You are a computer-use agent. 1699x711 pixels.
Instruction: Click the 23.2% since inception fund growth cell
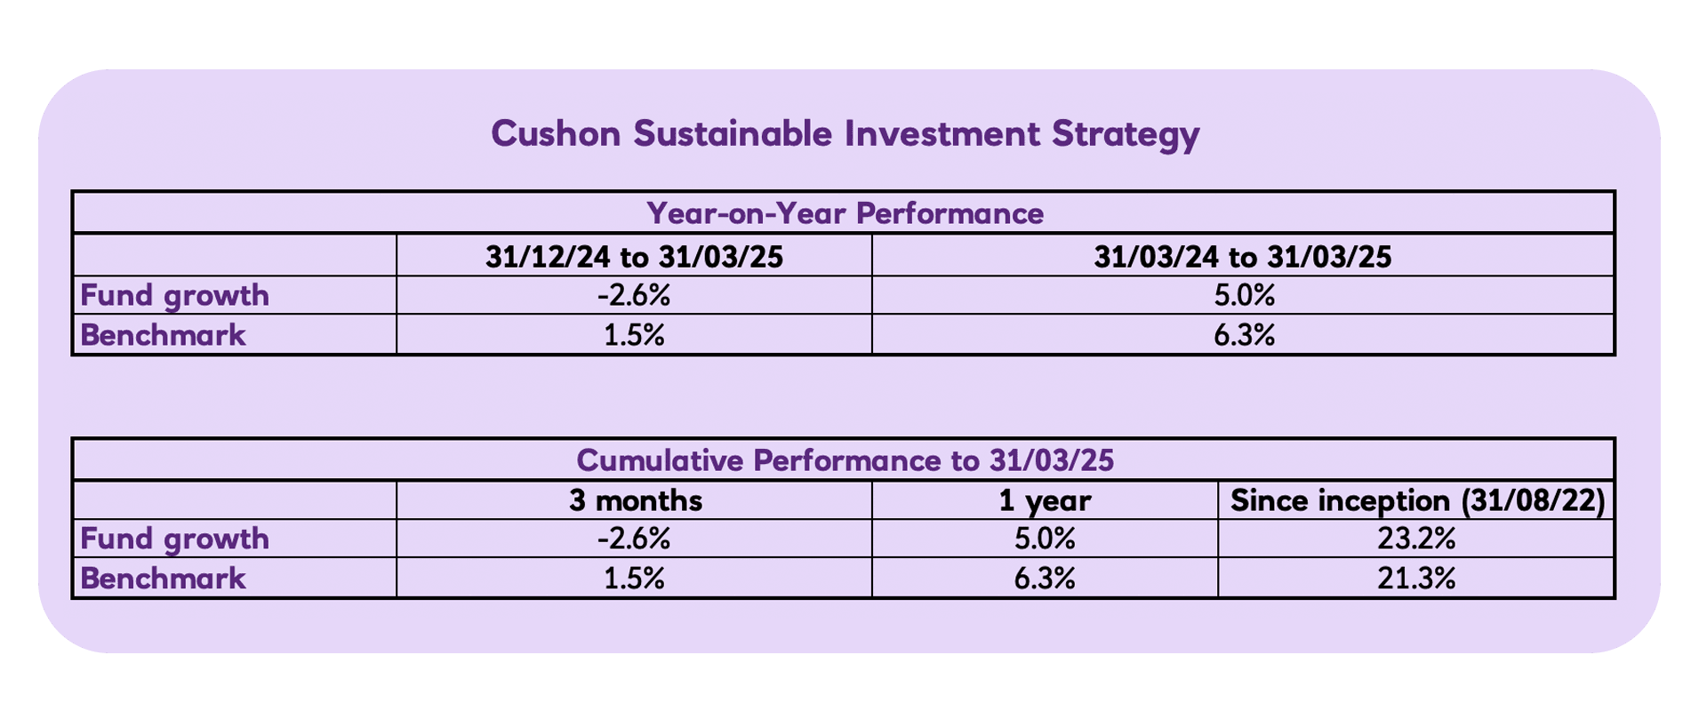1417,539
